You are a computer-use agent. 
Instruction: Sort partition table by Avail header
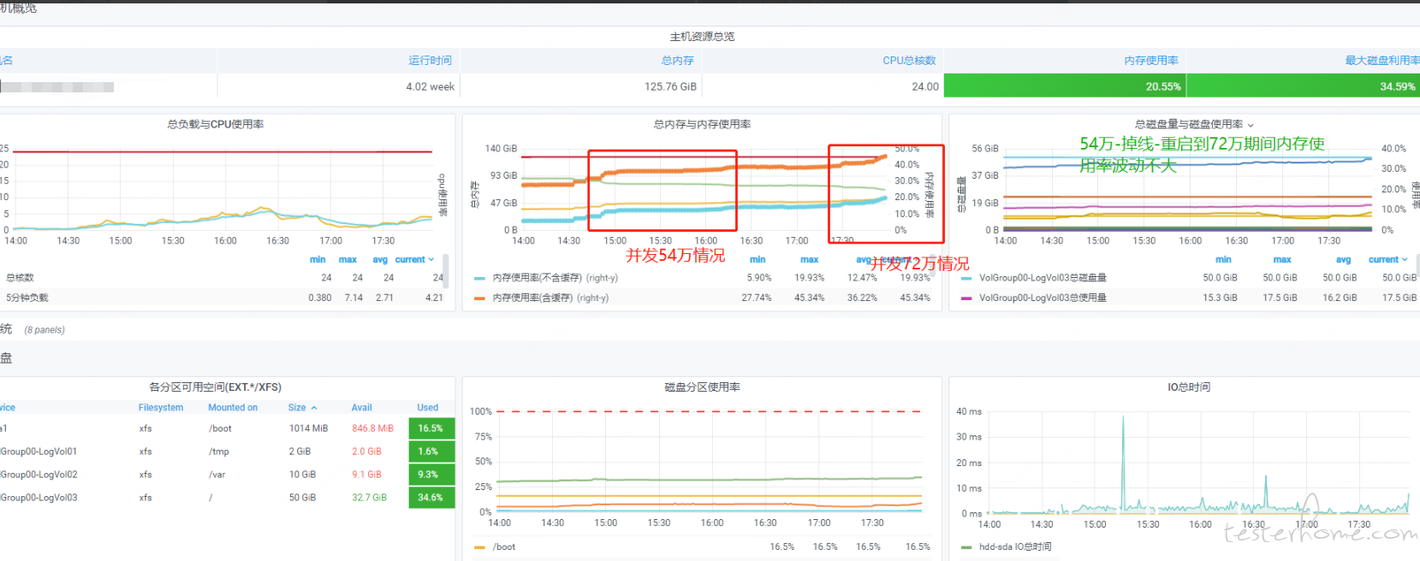[x=361, y=407]
